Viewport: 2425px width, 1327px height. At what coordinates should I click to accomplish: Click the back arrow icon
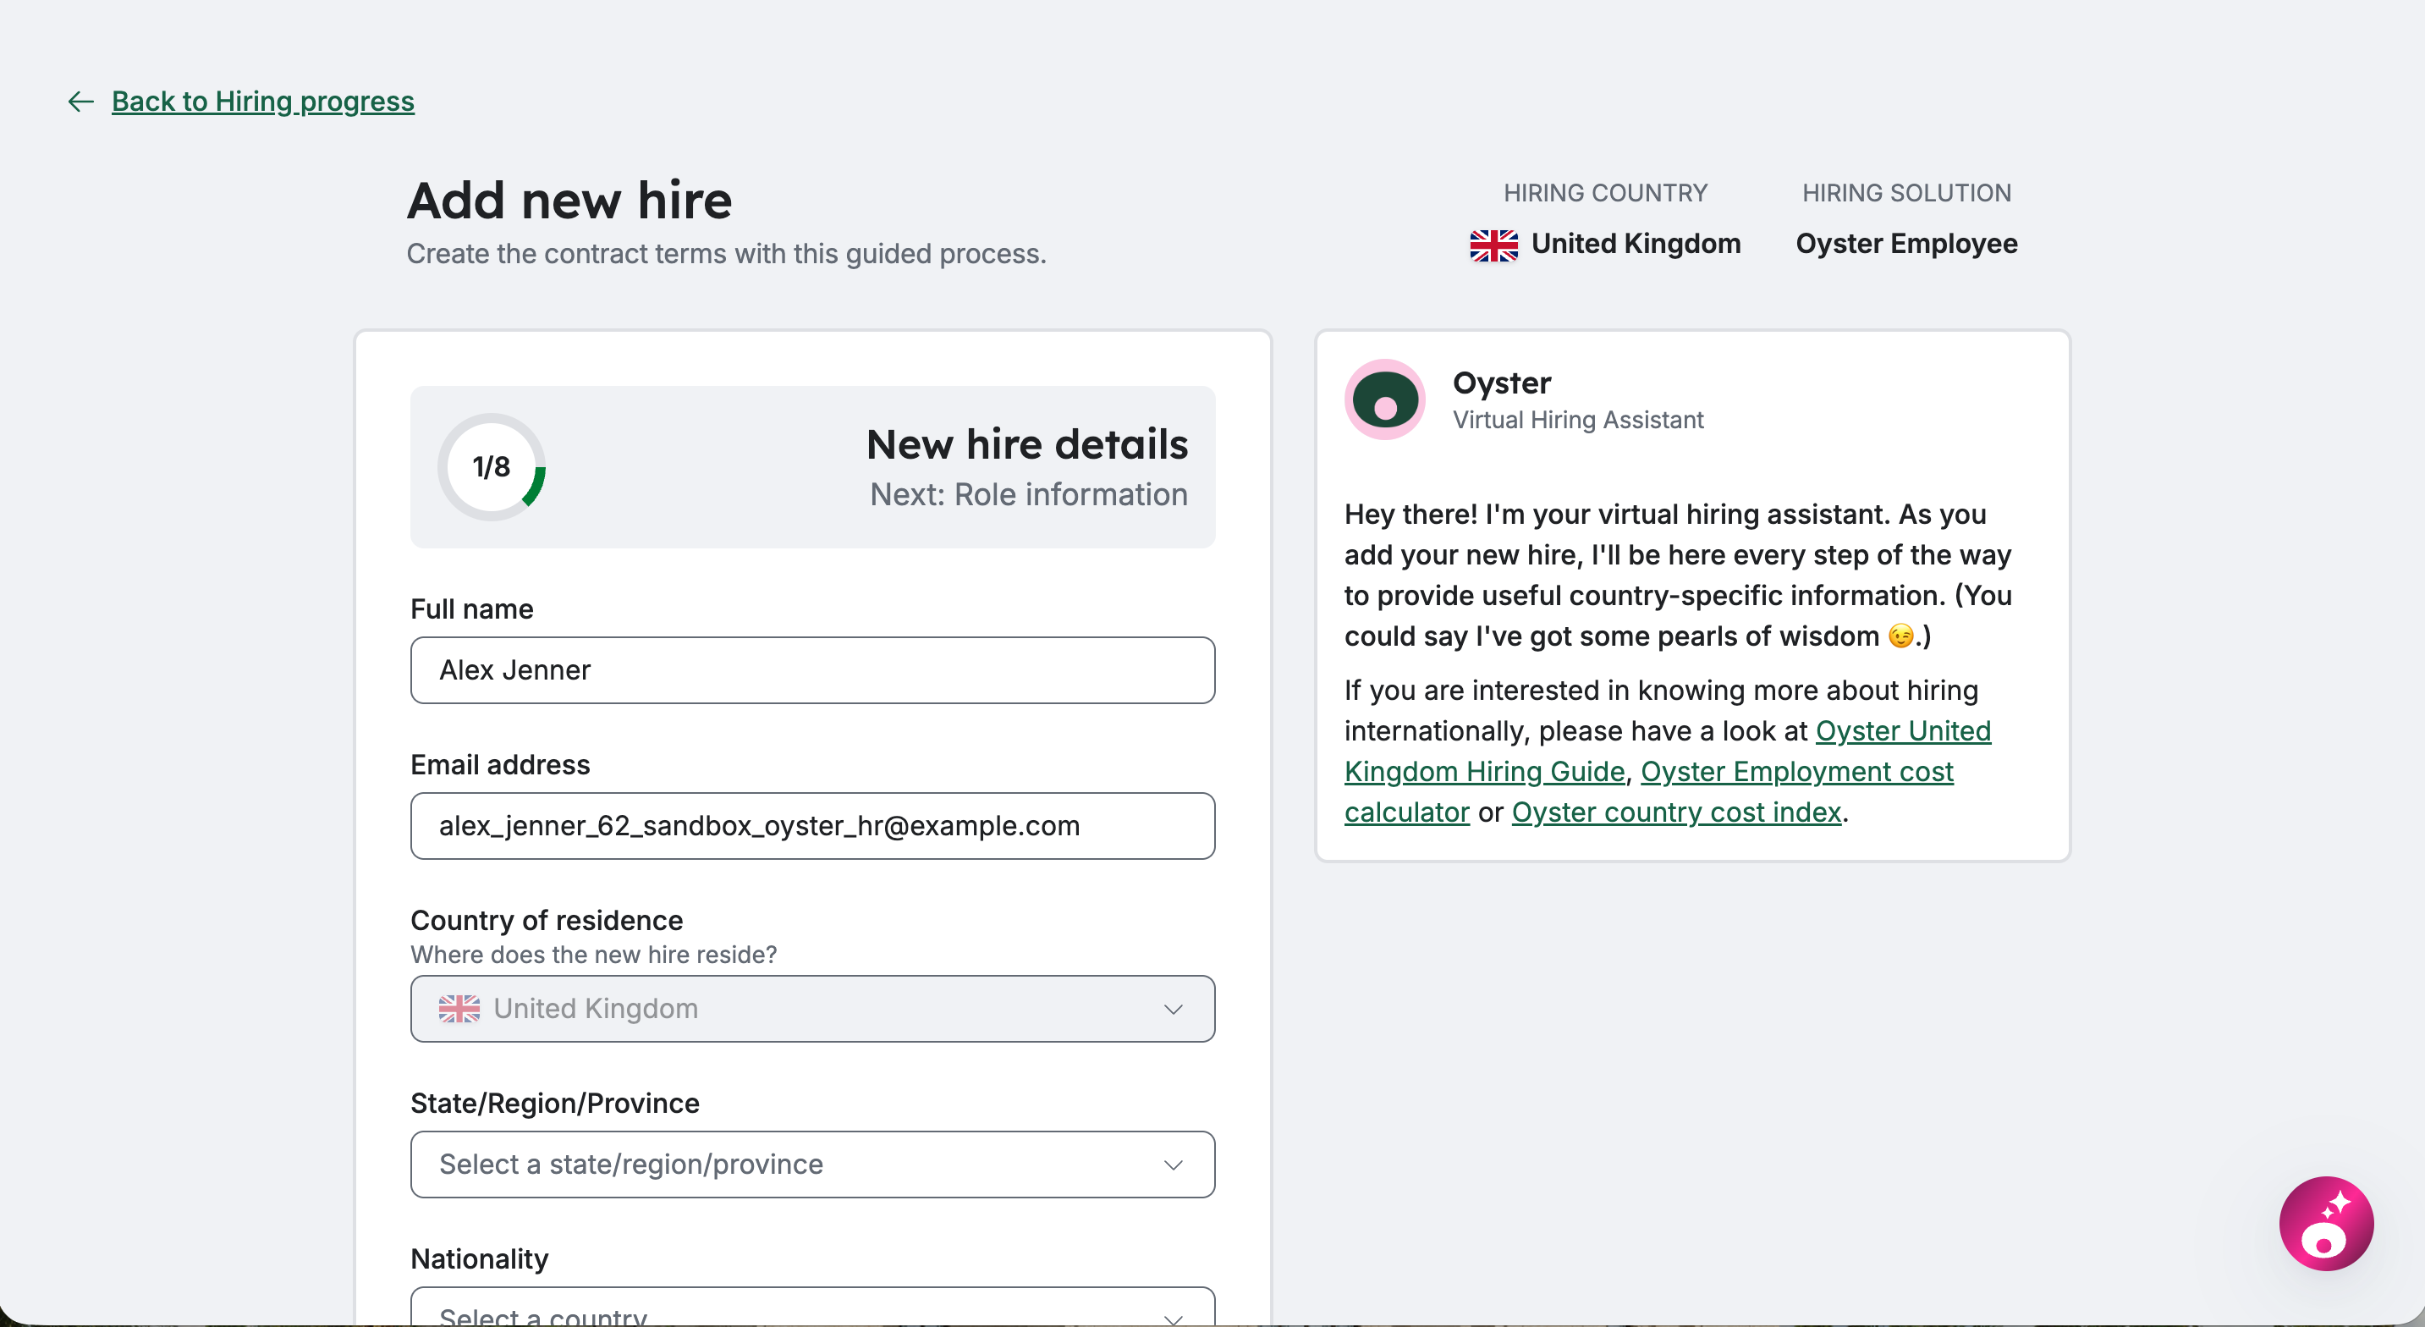pyautogui.click(x=81, y=102)
